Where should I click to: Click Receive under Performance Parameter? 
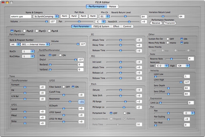pos(156,23)
